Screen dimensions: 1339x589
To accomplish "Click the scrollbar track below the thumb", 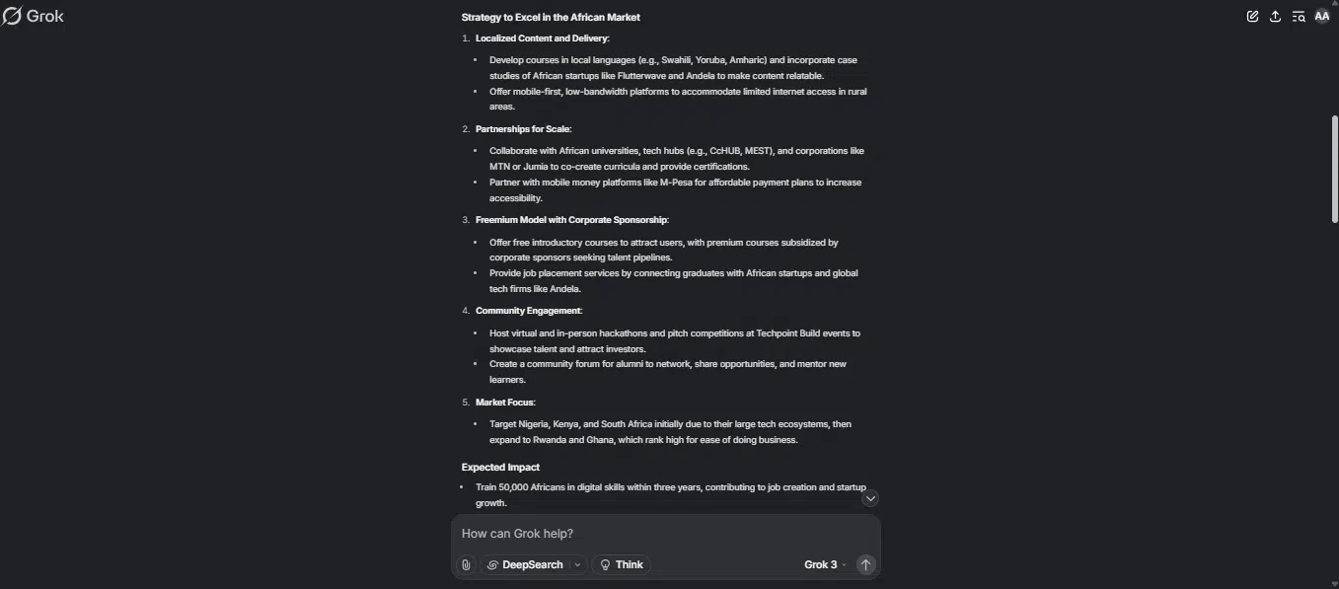I will pos(1334,395).
